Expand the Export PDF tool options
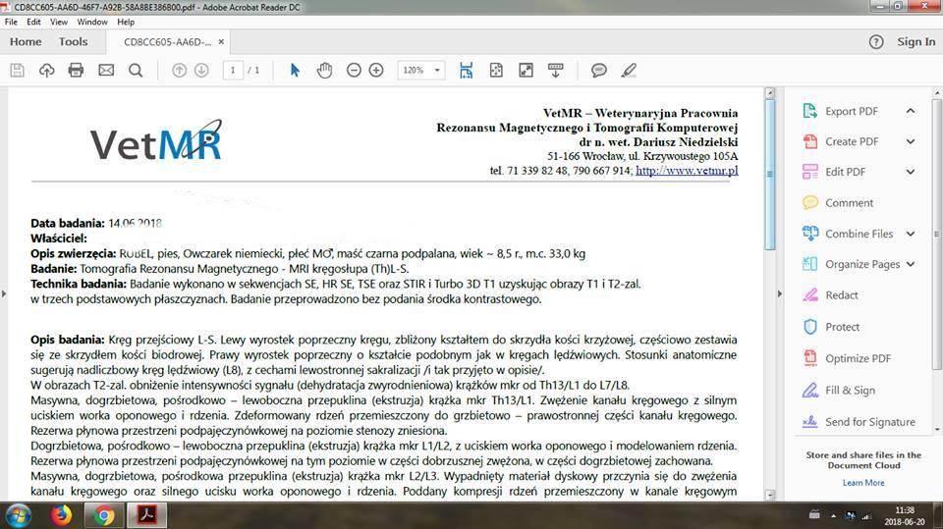This screenshot has height=529, width=943. pos(911,111)
